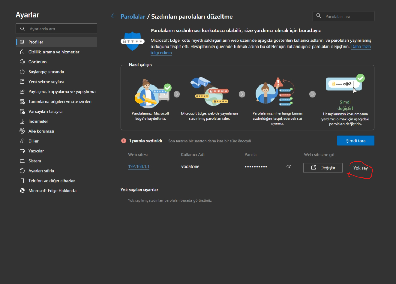Click the Başlangıç sırasında power icon
The width and height of the screenshot is (396, 284).
pos(22,72)
